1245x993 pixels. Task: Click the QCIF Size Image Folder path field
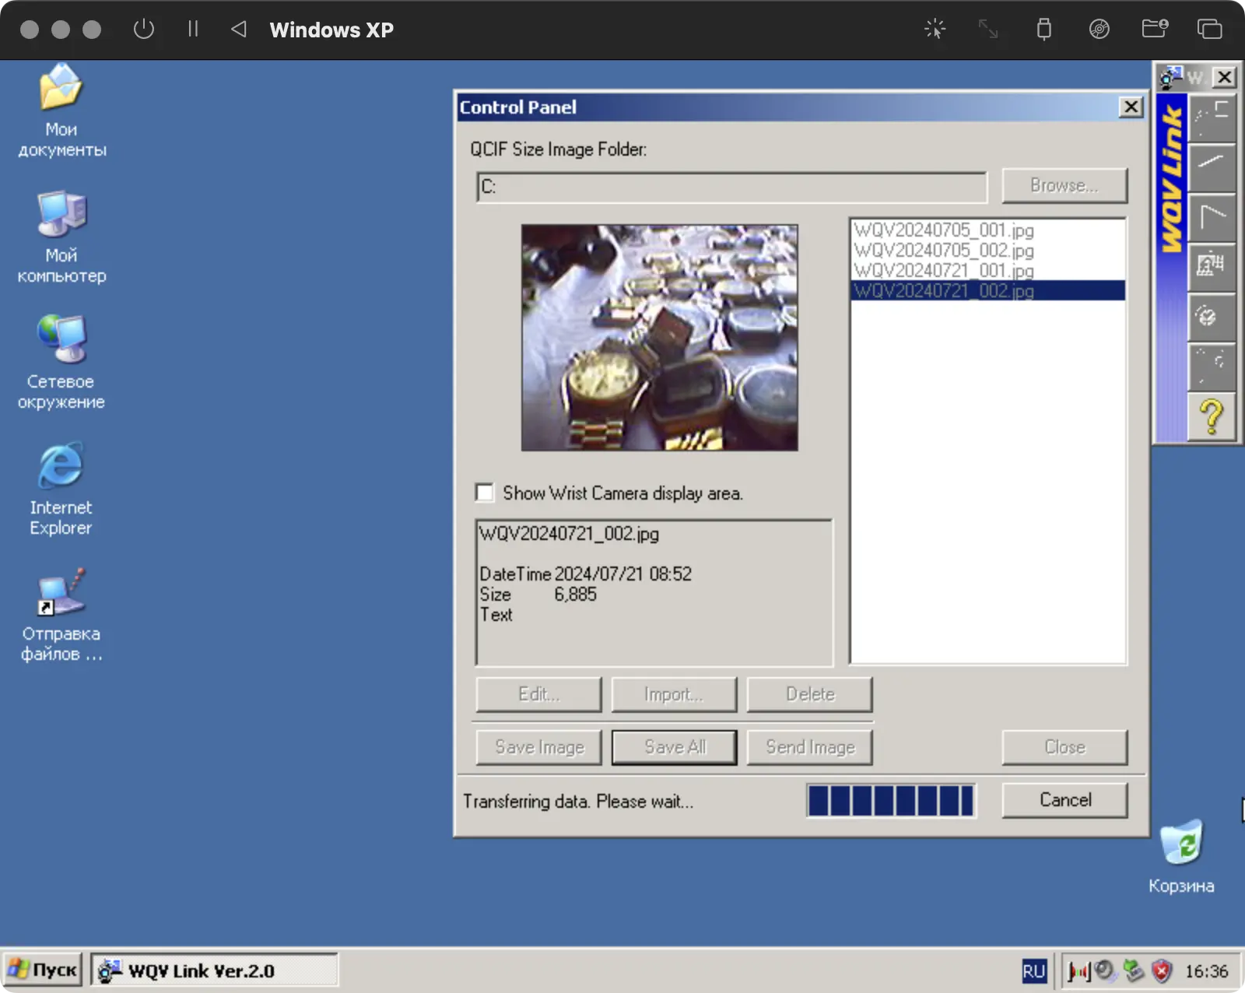click(x=731, y=187)
